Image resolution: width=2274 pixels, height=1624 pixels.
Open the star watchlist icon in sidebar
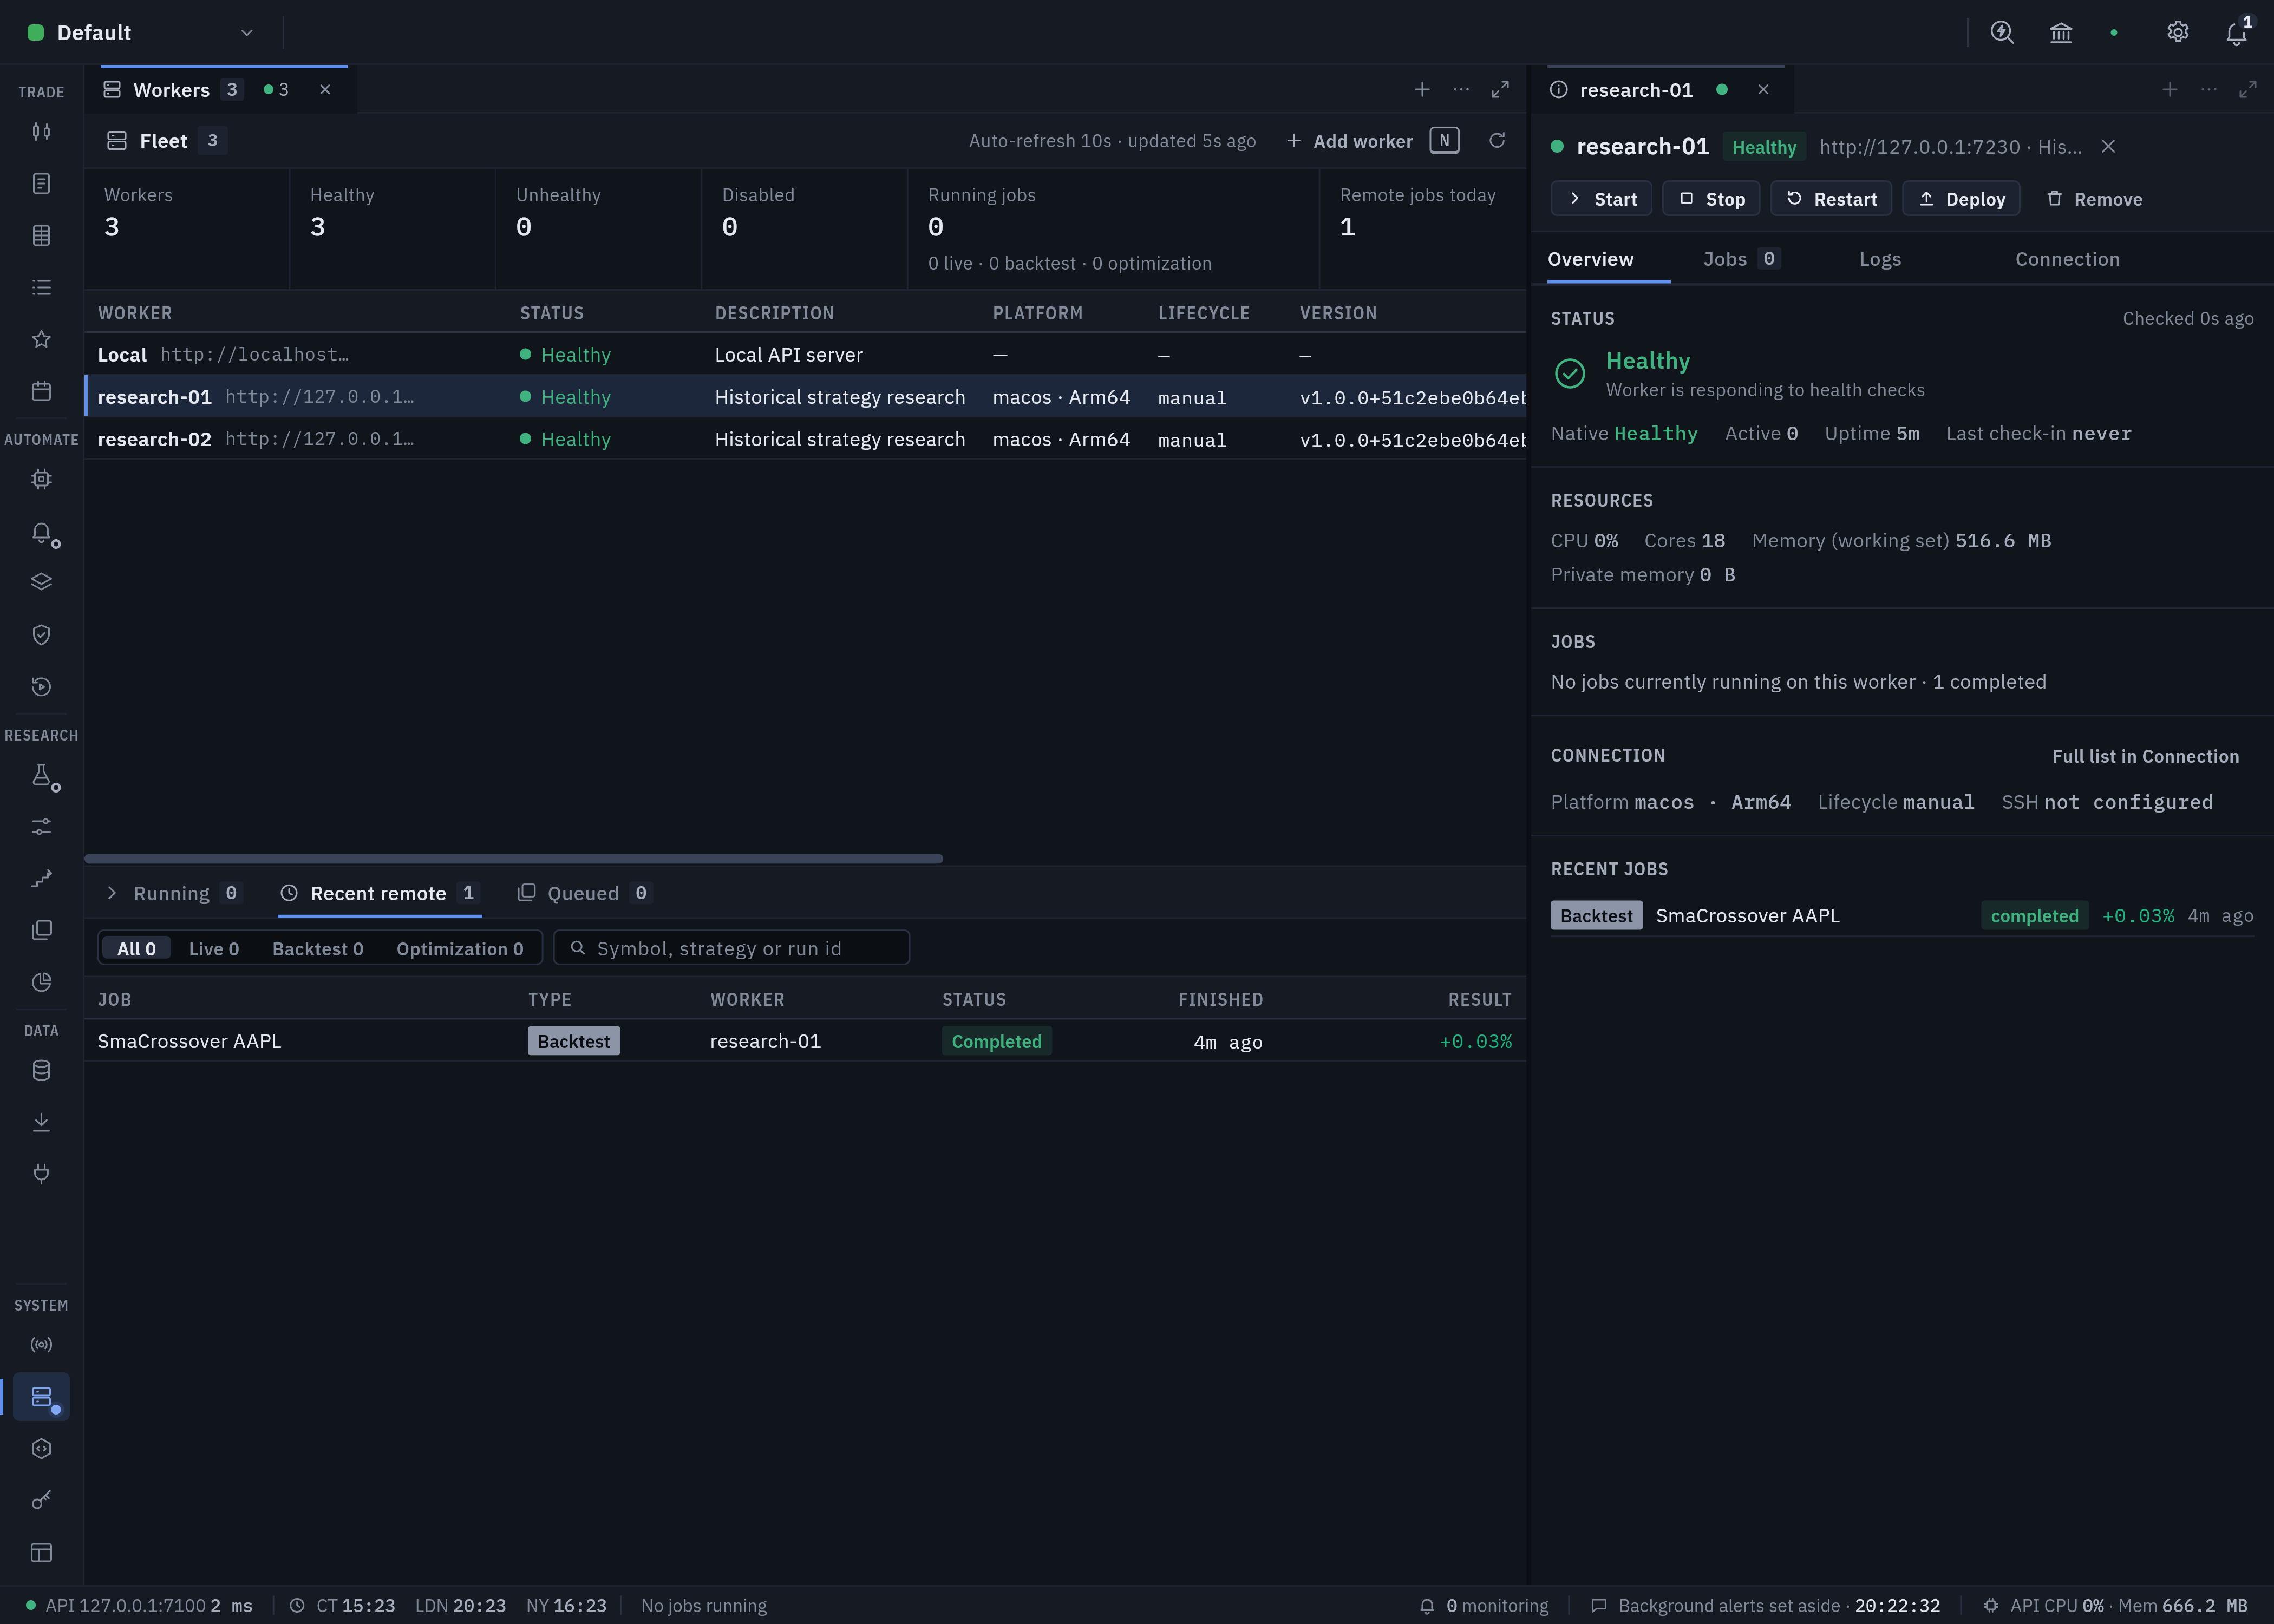41,340
